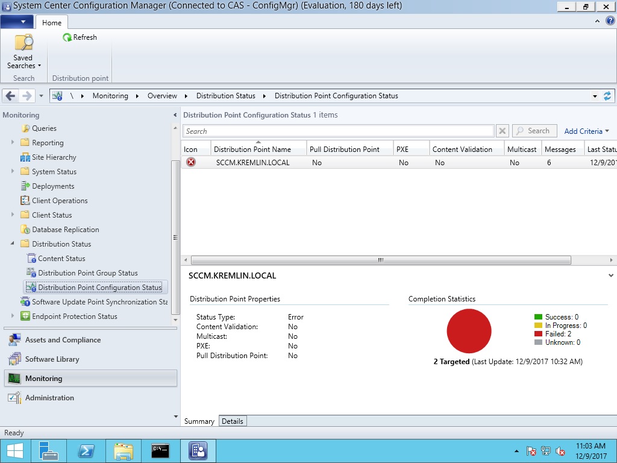The height and width of the screenshot is (463, 617).
Task: Open the Saved Searches menu
Action: point(23,52)
